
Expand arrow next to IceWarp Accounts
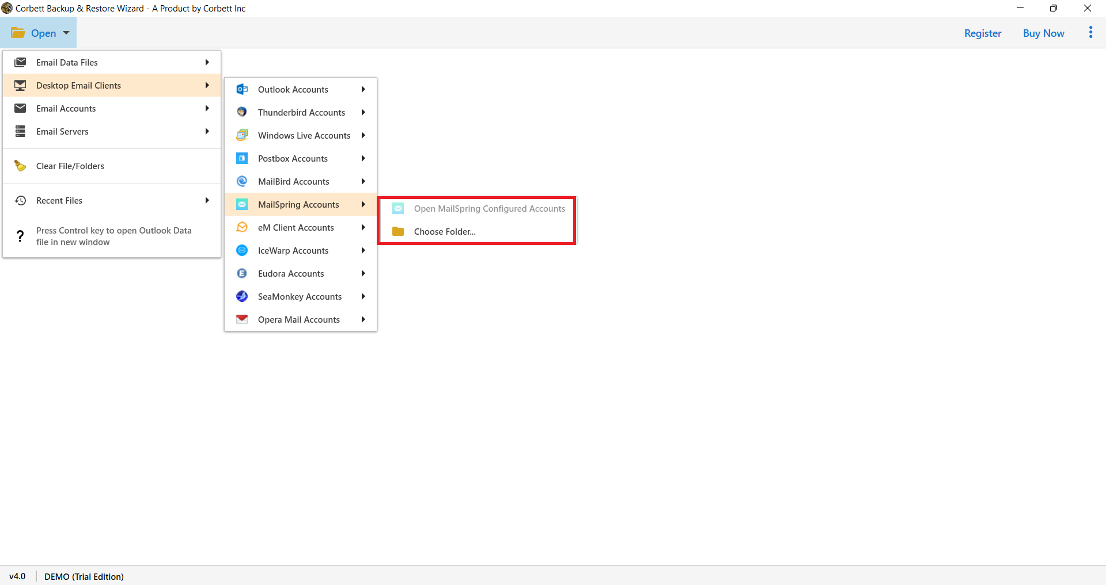point(363,250)
